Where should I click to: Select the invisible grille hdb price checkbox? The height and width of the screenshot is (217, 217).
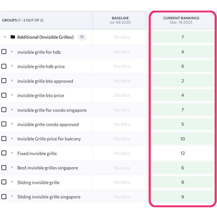coord(4,66)
